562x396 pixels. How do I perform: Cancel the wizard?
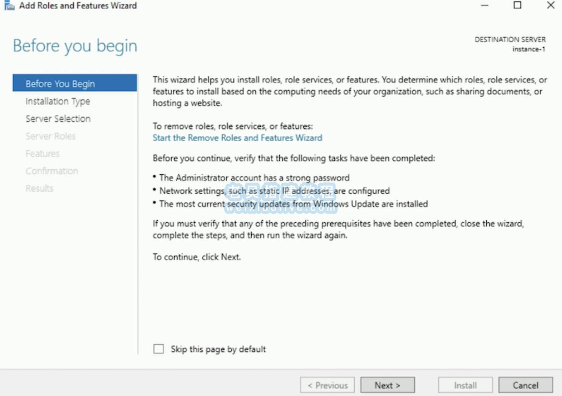pyautogui.click(x=525, y=385)
